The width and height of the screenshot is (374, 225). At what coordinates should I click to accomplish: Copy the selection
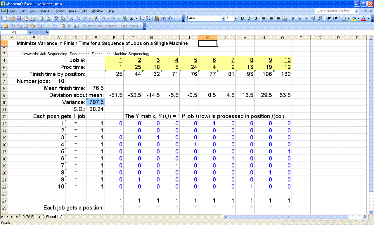[x=78, y=18]
